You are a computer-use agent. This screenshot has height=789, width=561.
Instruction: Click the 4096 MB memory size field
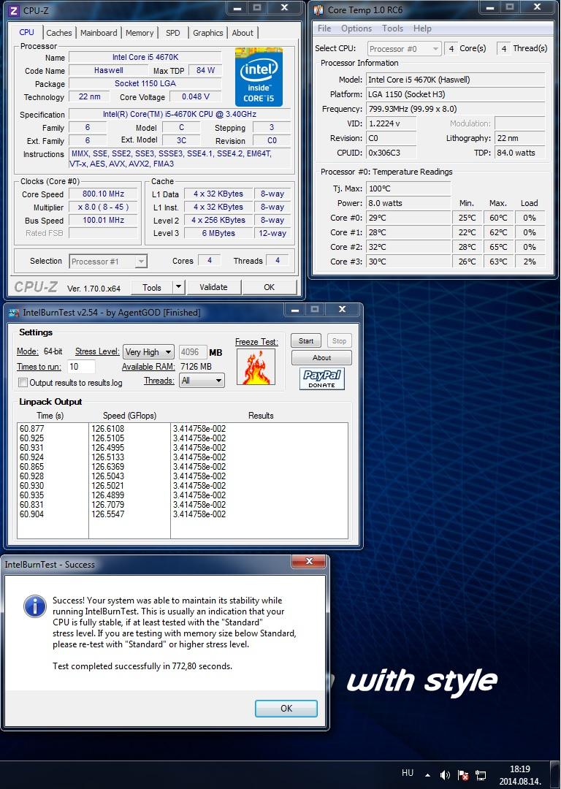tap(193, 351)
